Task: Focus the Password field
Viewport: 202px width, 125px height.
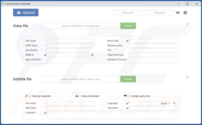Action: [x=159, y=13]
